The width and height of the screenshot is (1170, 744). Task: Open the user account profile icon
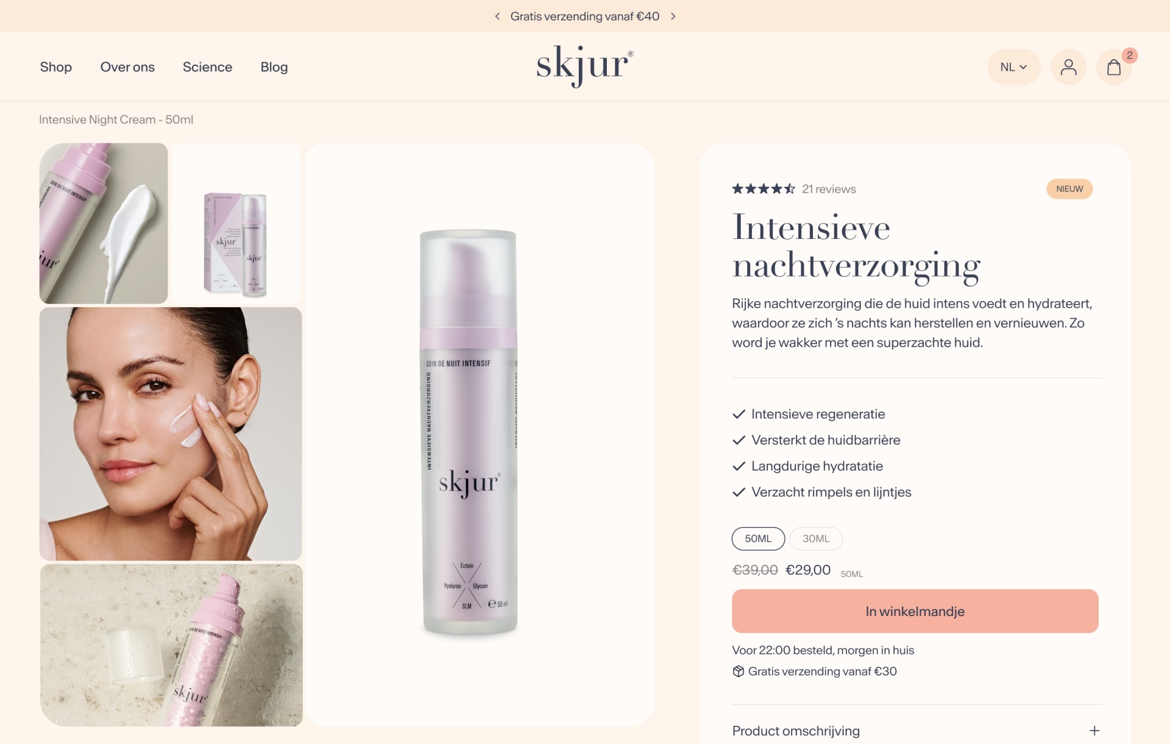tap(1068, 67)
